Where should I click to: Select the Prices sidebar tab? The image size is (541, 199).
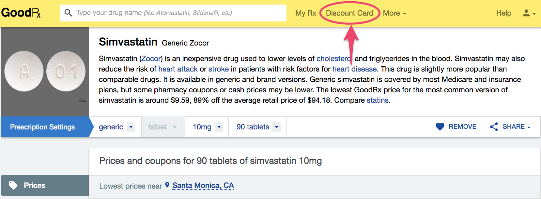pyautogui.click(x=45, y=185)
